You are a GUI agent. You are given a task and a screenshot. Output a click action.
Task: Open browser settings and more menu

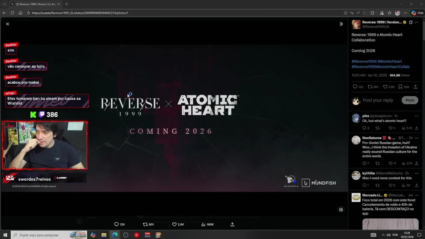click(405, 13)
